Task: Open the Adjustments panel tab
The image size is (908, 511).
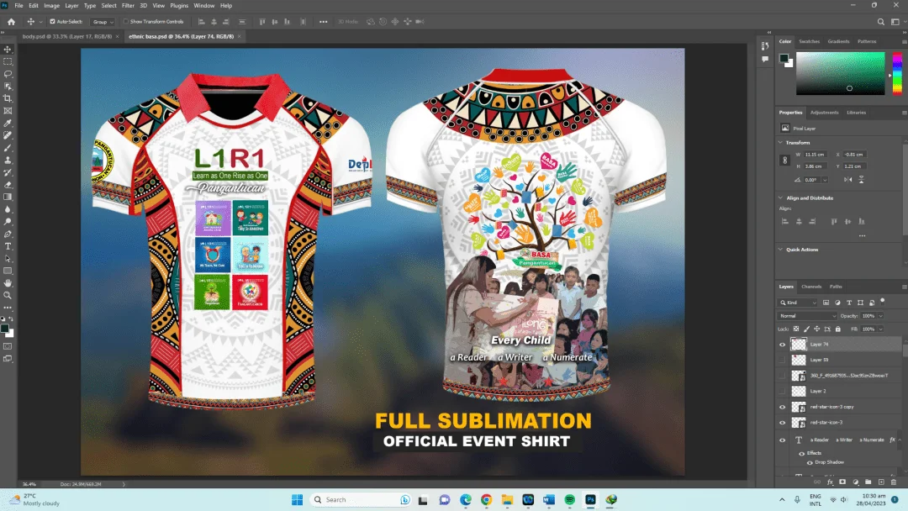Action: click(x=824, y=113)
